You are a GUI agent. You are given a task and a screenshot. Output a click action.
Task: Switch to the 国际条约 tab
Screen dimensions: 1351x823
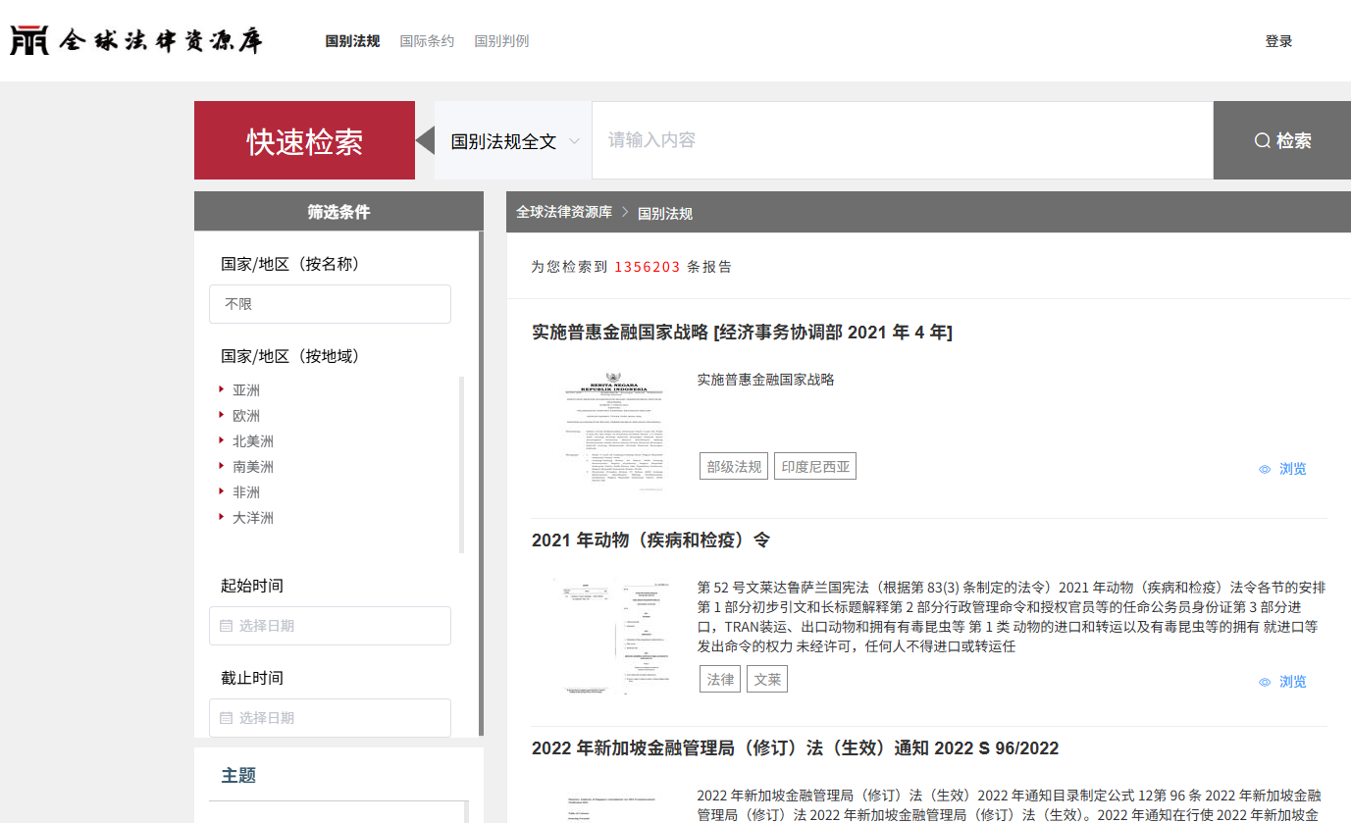click(427, 41)
